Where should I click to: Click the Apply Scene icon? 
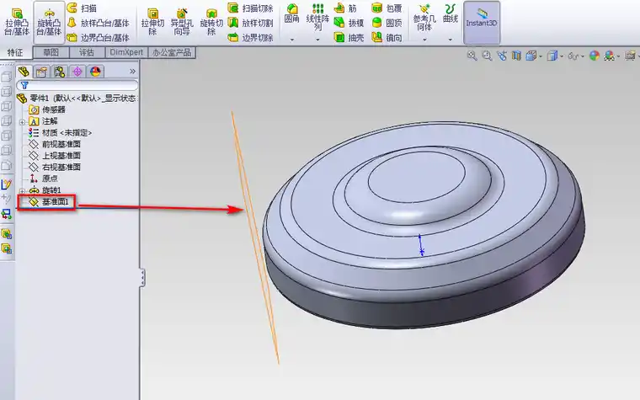pyautogui.click(x=609, y=56)
